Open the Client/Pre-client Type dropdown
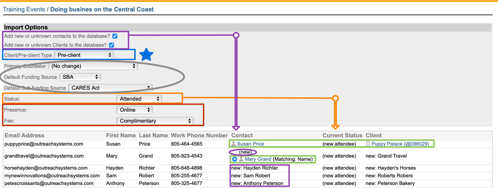 [84, 55]
